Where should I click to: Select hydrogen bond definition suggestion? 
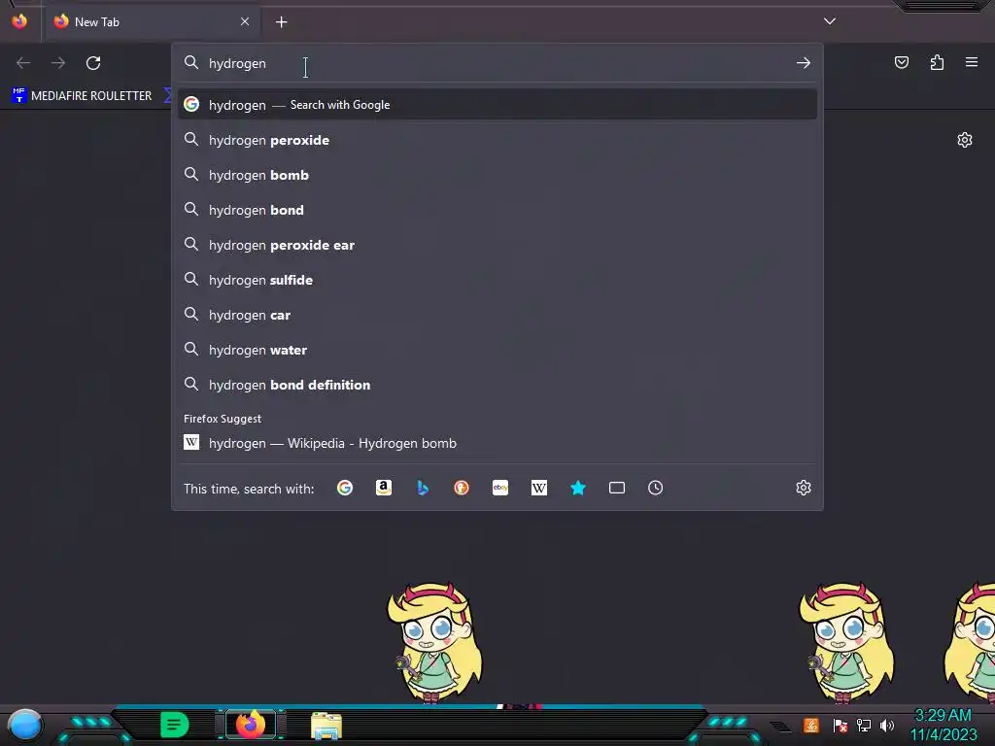[x=497, y=385]
